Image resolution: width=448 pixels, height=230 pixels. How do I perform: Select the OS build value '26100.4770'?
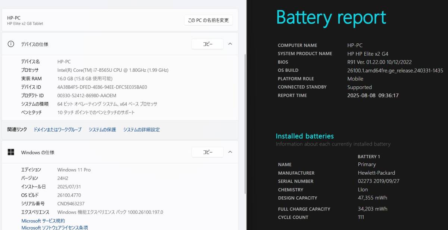(x=69, y=195)
